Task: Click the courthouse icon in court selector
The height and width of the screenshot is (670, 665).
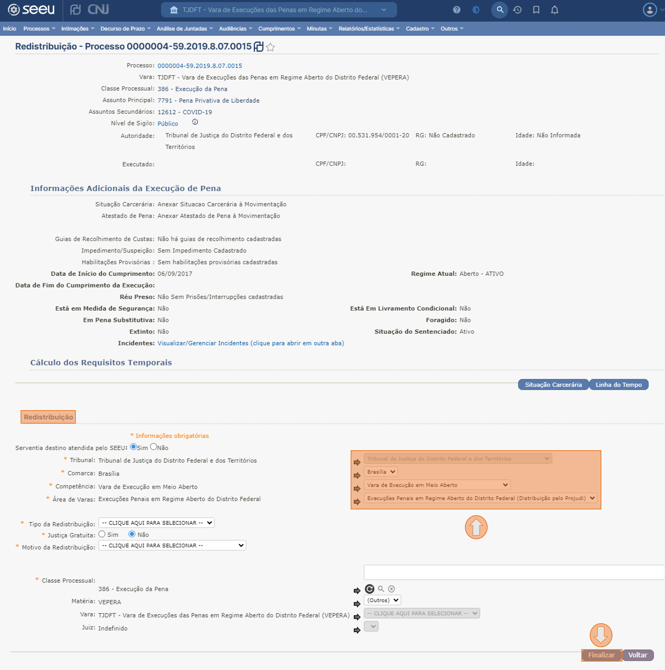Action: coord(174,10)
